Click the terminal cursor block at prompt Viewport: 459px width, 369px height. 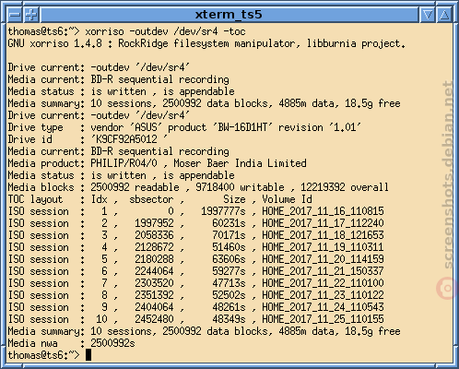click(88, 355)
